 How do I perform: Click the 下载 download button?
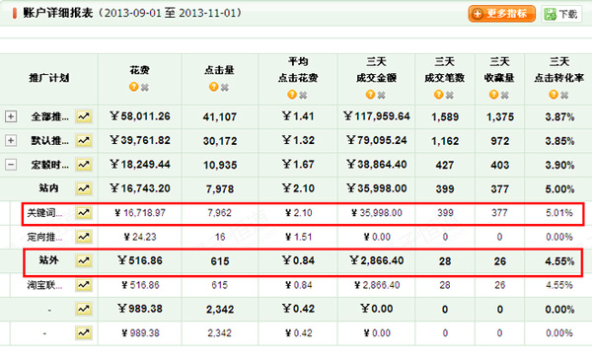561,14
